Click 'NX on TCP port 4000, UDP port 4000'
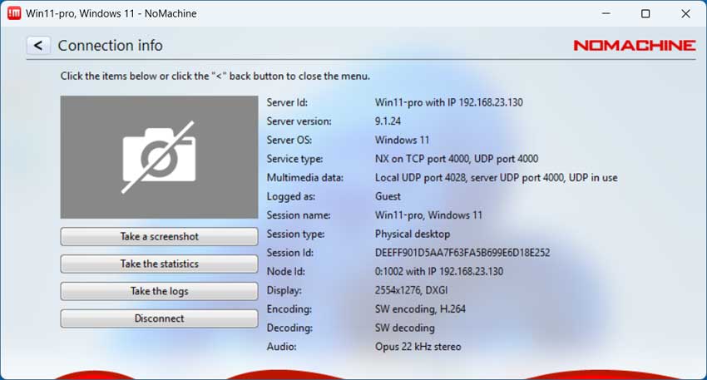This screenshot has width=707, height=380. pyautogui.click(x=457, y=159)
